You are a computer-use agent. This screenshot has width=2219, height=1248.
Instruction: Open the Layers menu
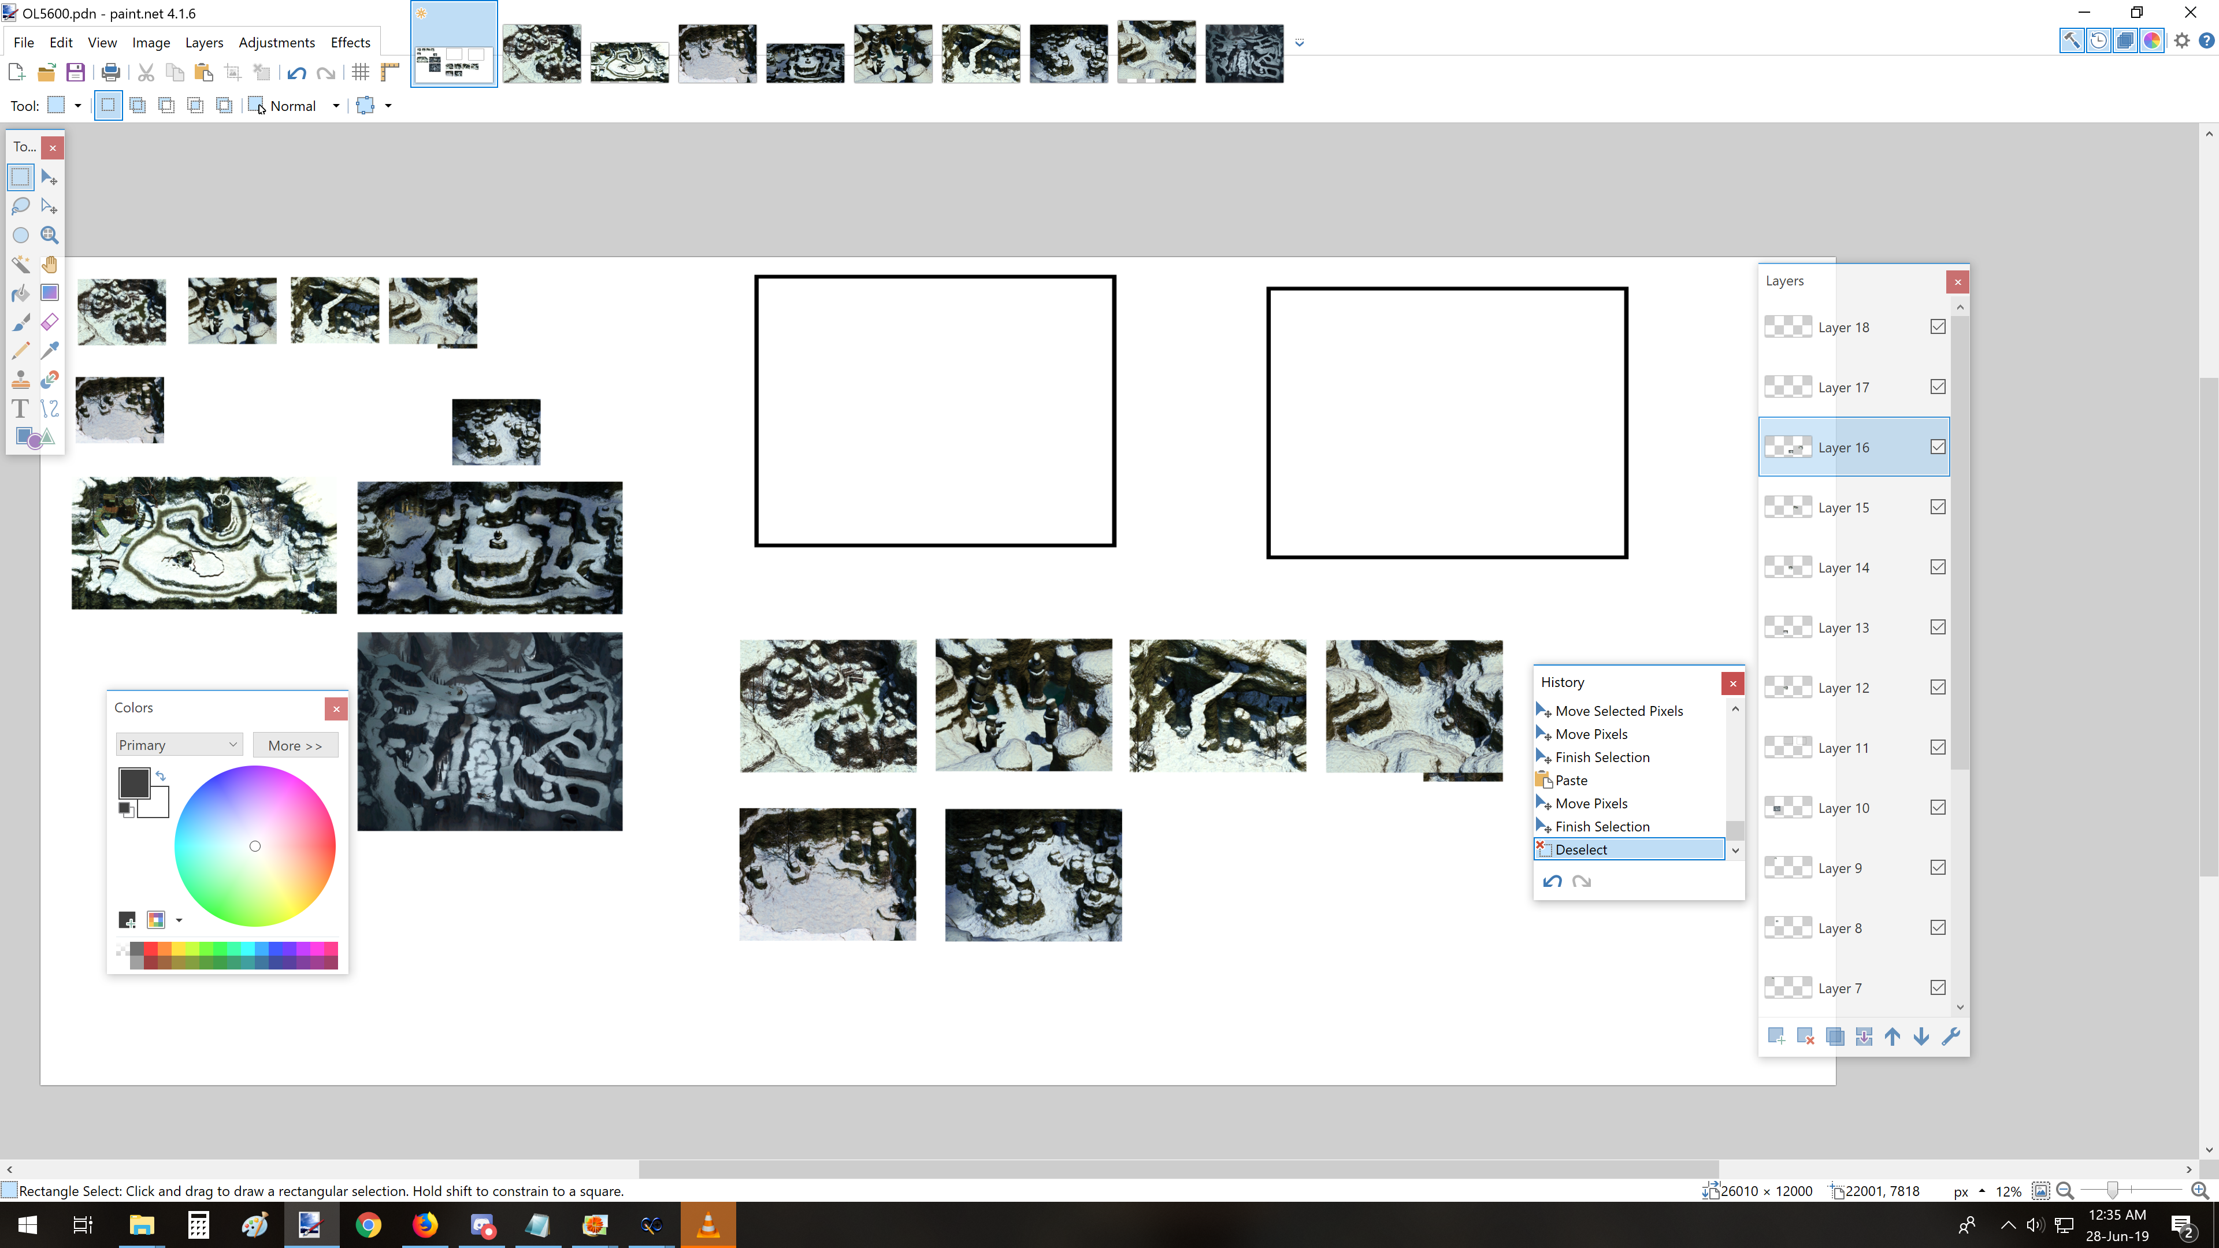(x=204, y=41)
